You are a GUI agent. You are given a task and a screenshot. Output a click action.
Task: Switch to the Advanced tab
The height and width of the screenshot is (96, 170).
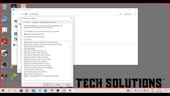36,22
